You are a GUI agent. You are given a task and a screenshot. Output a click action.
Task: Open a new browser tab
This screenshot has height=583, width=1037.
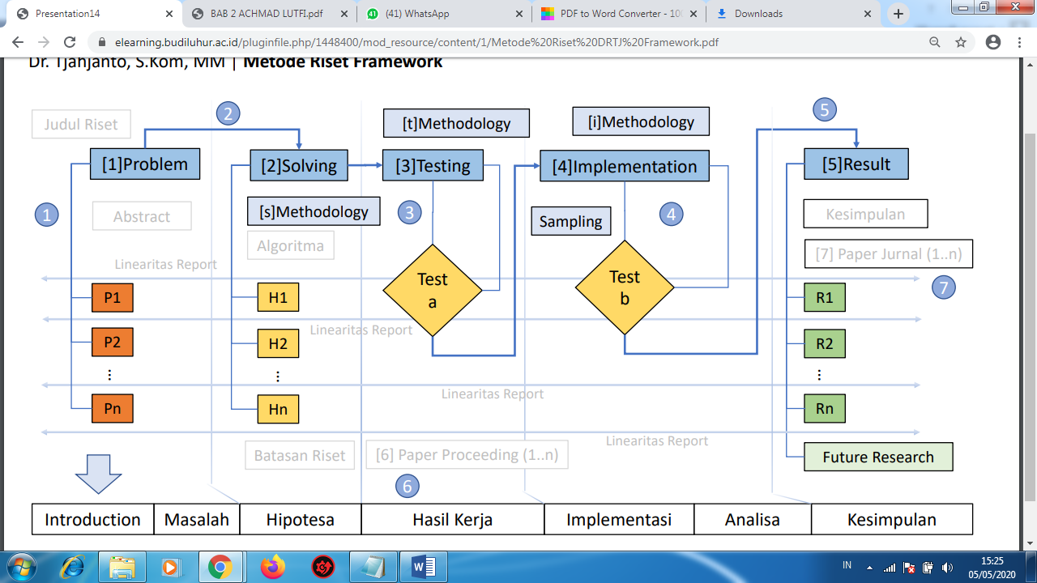pyautogui.click(x=900, y=13)
